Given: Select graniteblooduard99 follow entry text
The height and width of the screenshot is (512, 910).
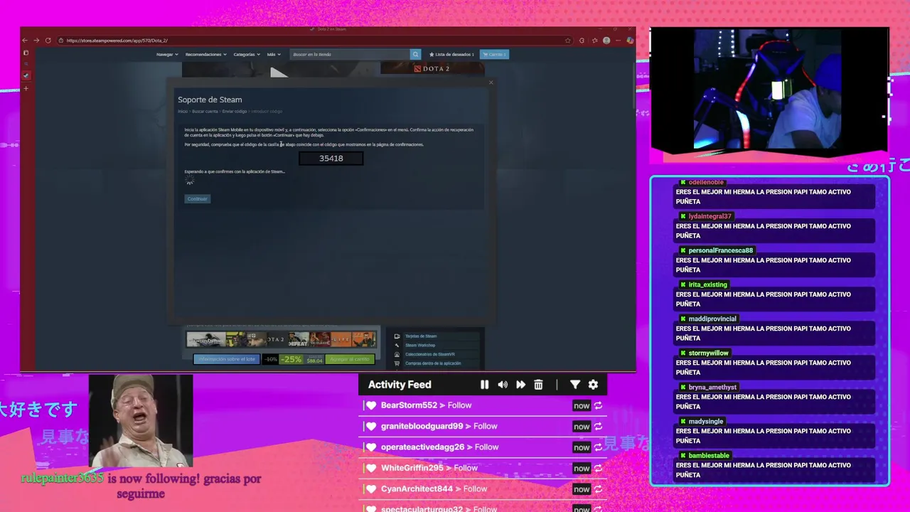Looking at the screenshot, I should tap(439, 427).
